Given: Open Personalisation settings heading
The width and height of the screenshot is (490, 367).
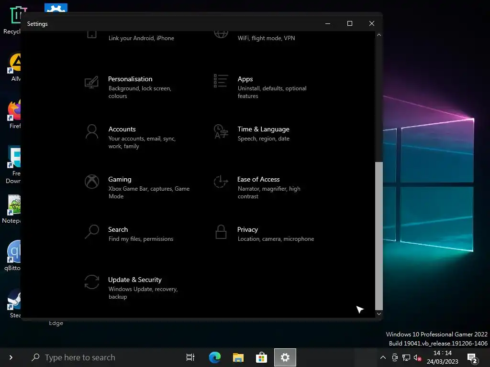Looking at the screenshot, I should pos(130,79).
